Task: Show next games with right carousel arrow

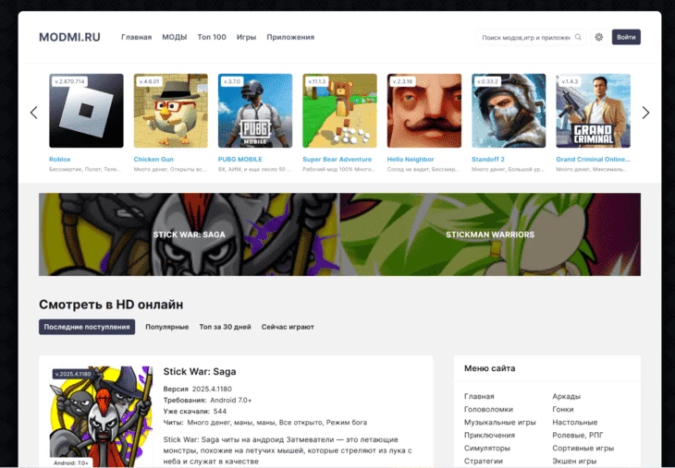Action: tap(645, 113)
